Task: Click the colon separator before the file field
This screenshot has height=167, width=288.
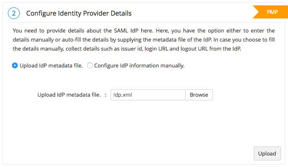Action: click(x=106, y=95)
